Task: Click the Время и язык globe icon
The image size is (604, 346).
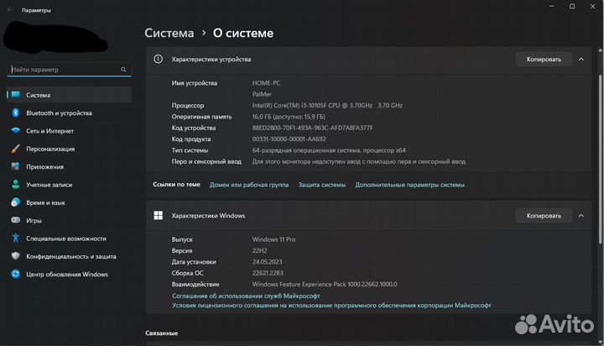Action: point(16,202)
